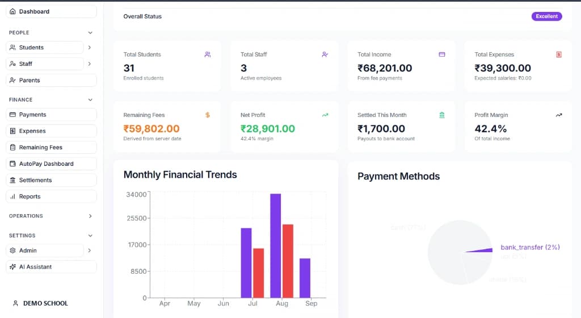This screenshot has height=318, width=581.
Task: Expand the Students submenu arrow
Action: point(90,48)
